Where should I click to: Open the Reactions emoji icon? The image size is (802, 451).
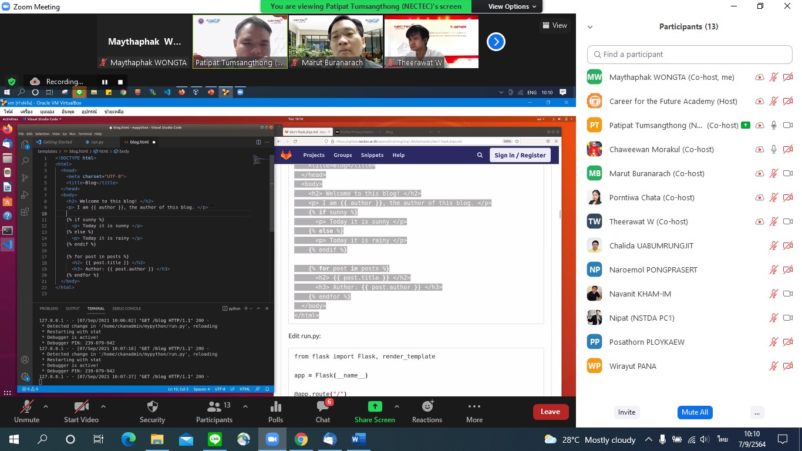[x=427, y=407]
